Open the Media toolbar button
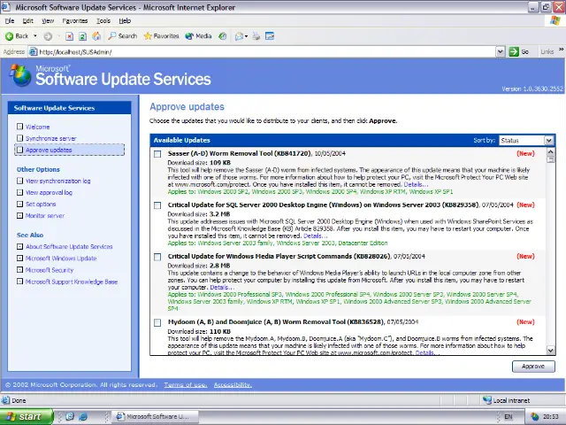This screenshot has height=425, width=566. [198, 36]
